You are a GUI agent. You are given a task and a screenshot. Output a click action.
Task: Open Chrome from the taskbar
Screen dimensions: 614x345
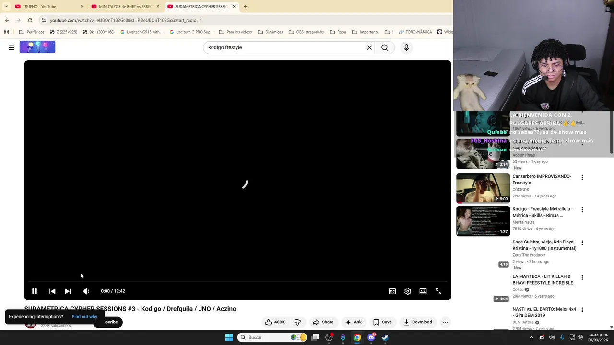(357, 337)
